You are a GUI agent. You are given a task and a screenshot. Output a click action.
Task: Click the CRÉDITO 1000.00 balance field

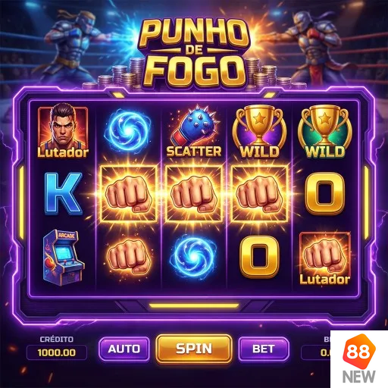point(57,352)
